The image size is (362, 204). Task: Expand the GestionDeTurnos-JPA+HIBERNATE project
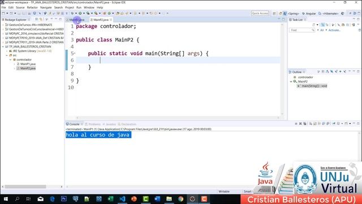click(x=3, y=25)
